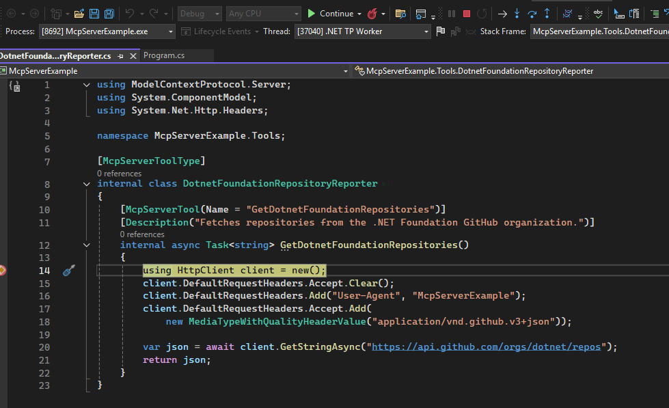Click the Step Over icon

click(x=532, y=14)
